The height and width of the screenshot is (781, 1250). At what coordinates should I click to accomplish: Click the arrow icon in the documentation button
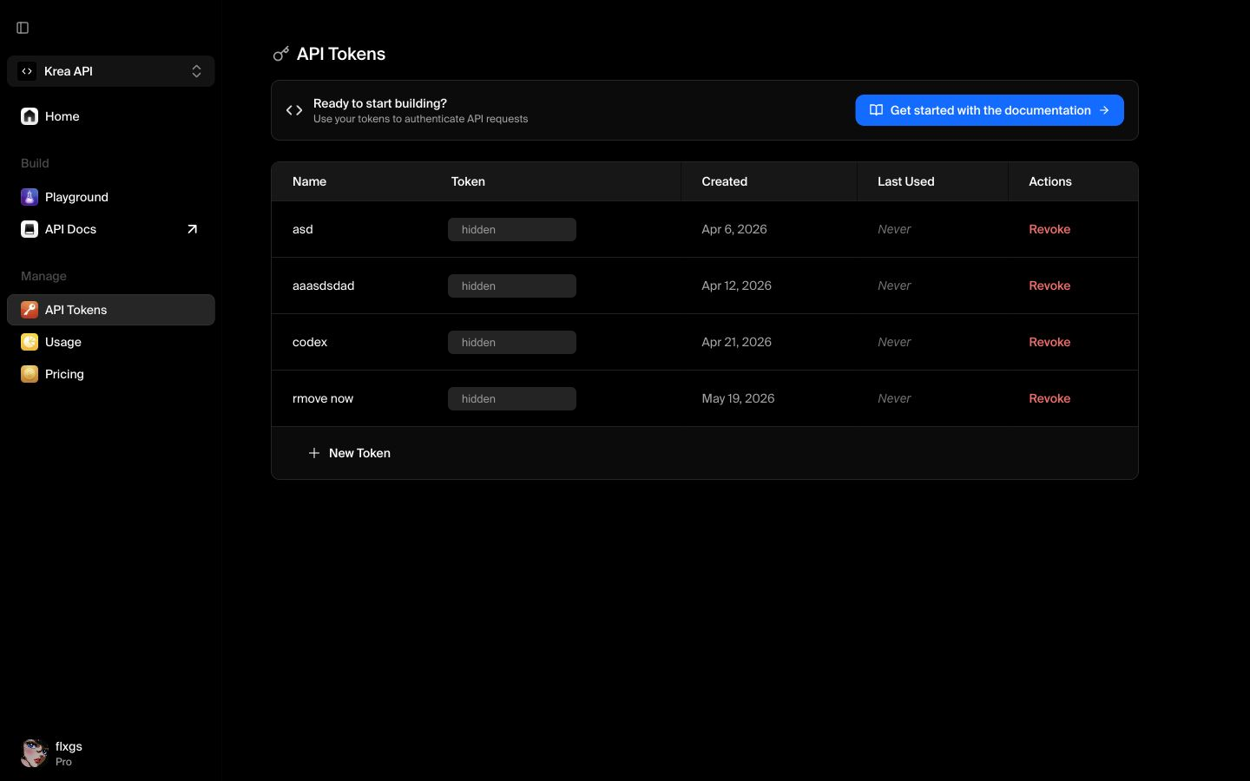tap(1104, 110)
